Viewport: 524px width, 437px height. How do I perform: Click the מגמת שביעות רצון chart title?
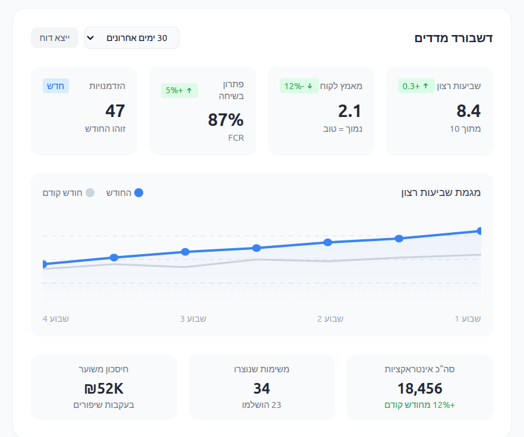(441, 192)
